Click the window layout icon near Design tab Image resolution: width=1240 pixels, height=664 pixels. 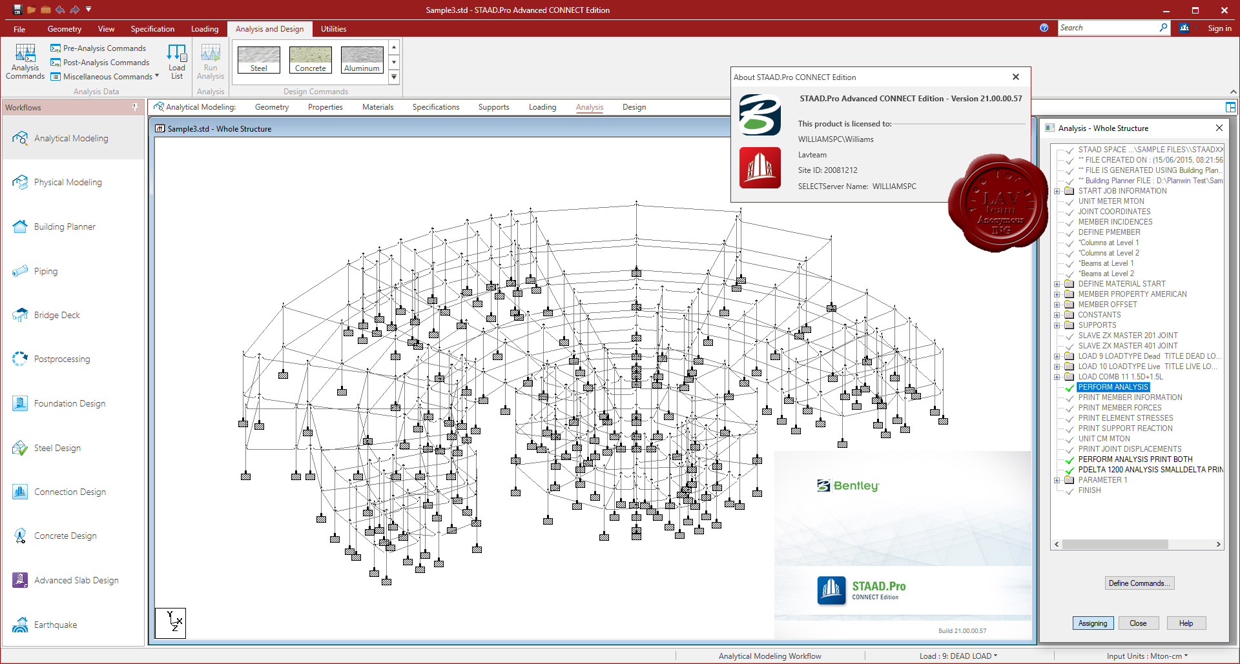tap(1230, 107)
